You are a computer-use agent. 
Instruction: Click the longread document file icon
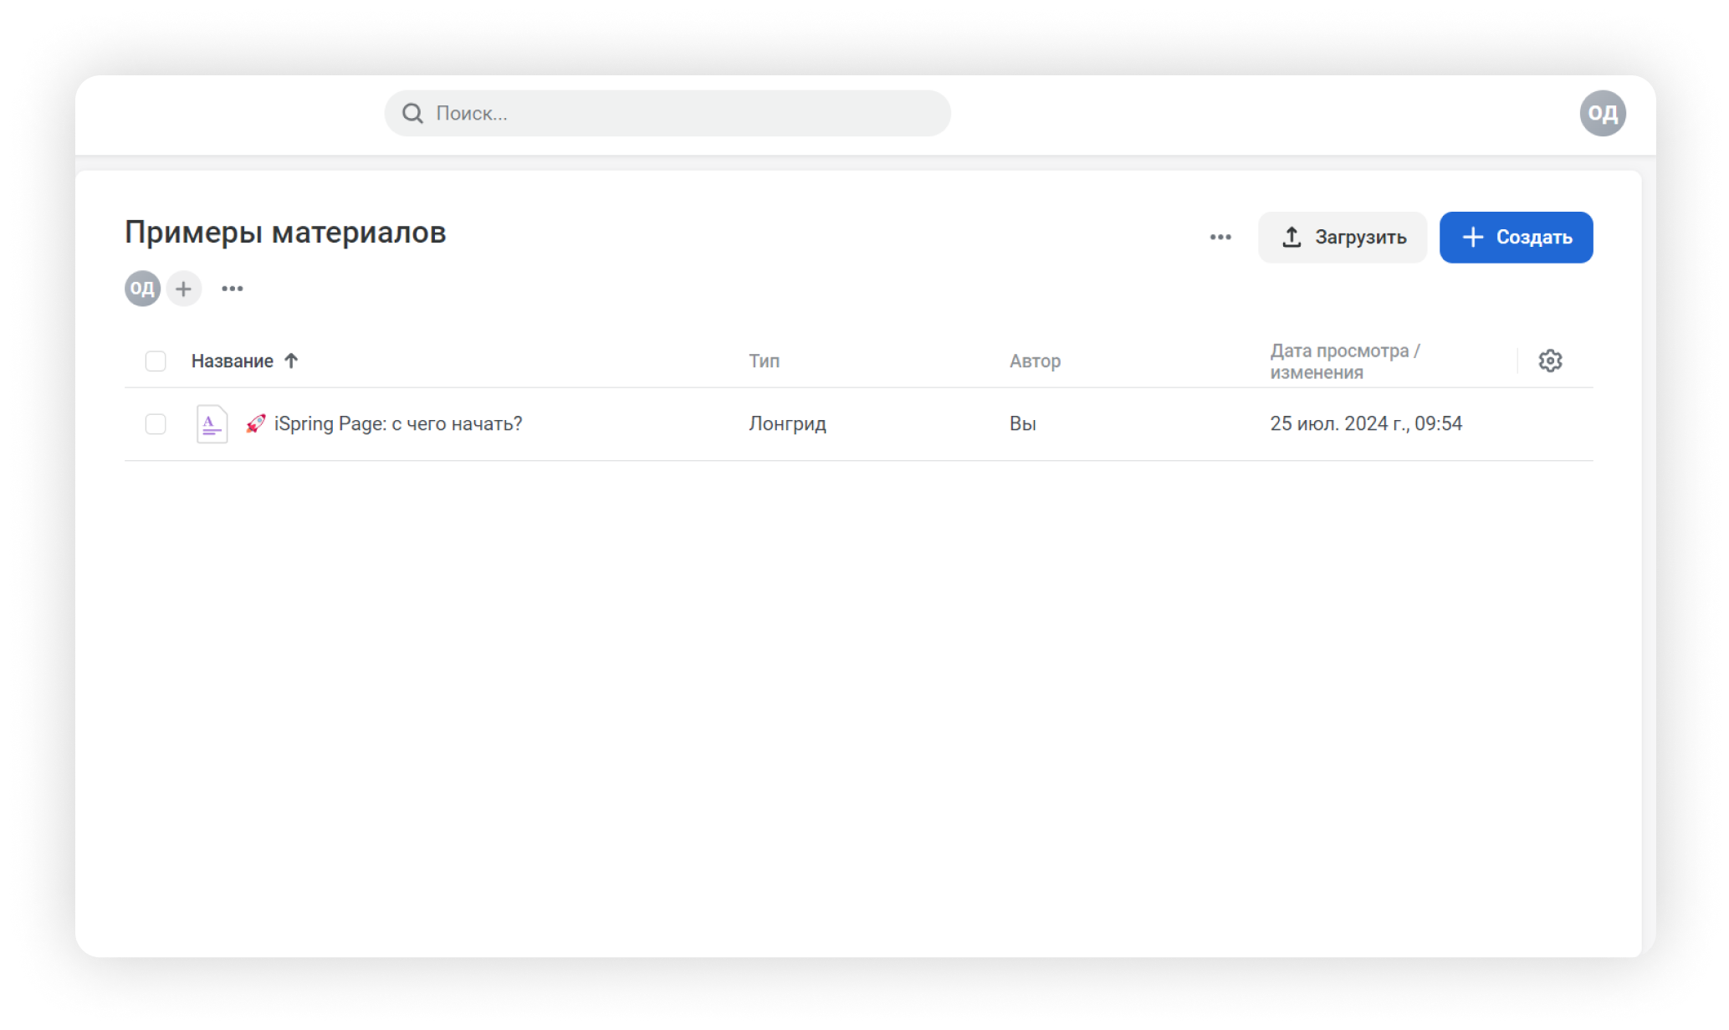tap(212, 424)
